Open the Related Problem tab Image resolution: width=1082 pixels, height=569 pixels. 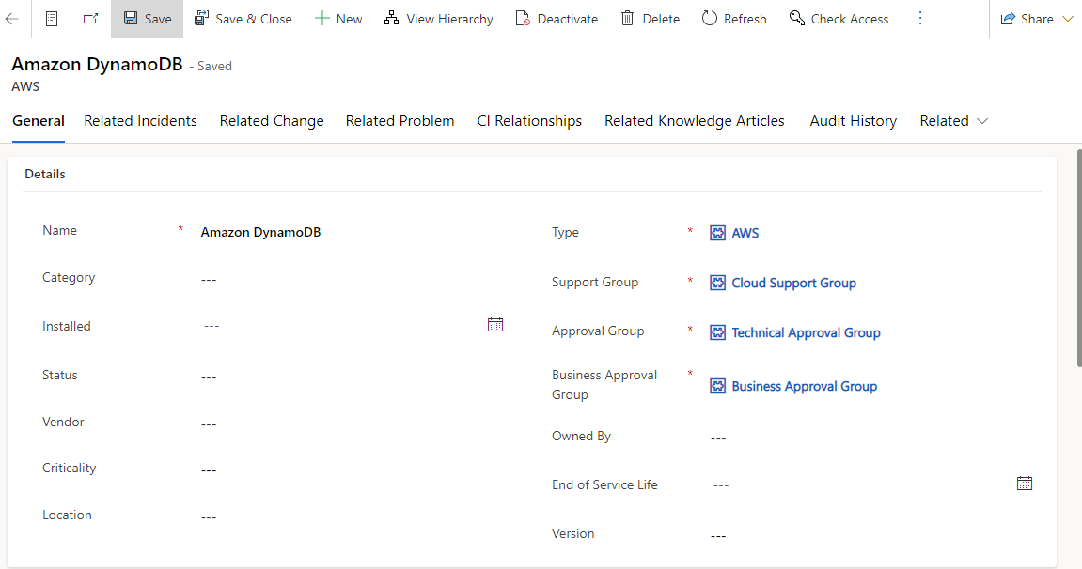click(400, 121)
